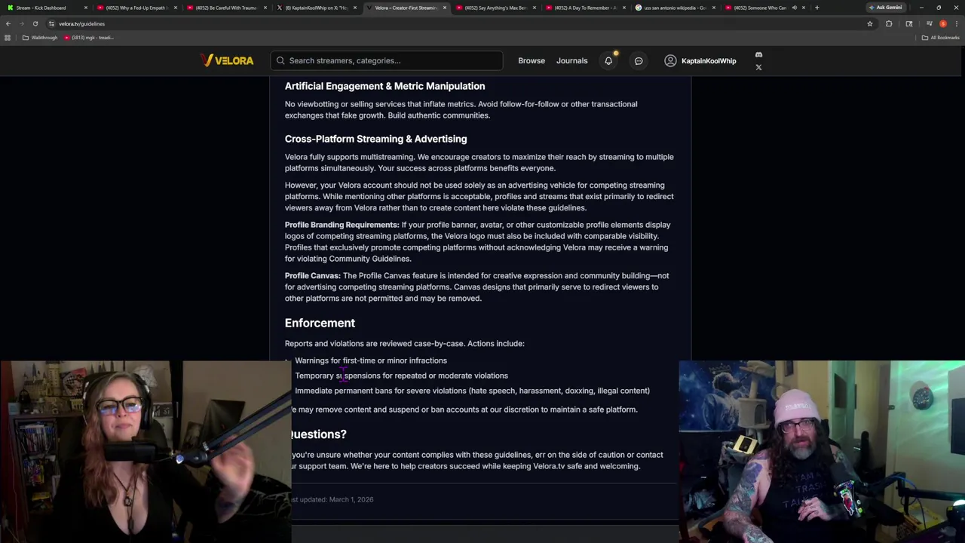Click the Profile Canvas: label

tap(313, 276)
